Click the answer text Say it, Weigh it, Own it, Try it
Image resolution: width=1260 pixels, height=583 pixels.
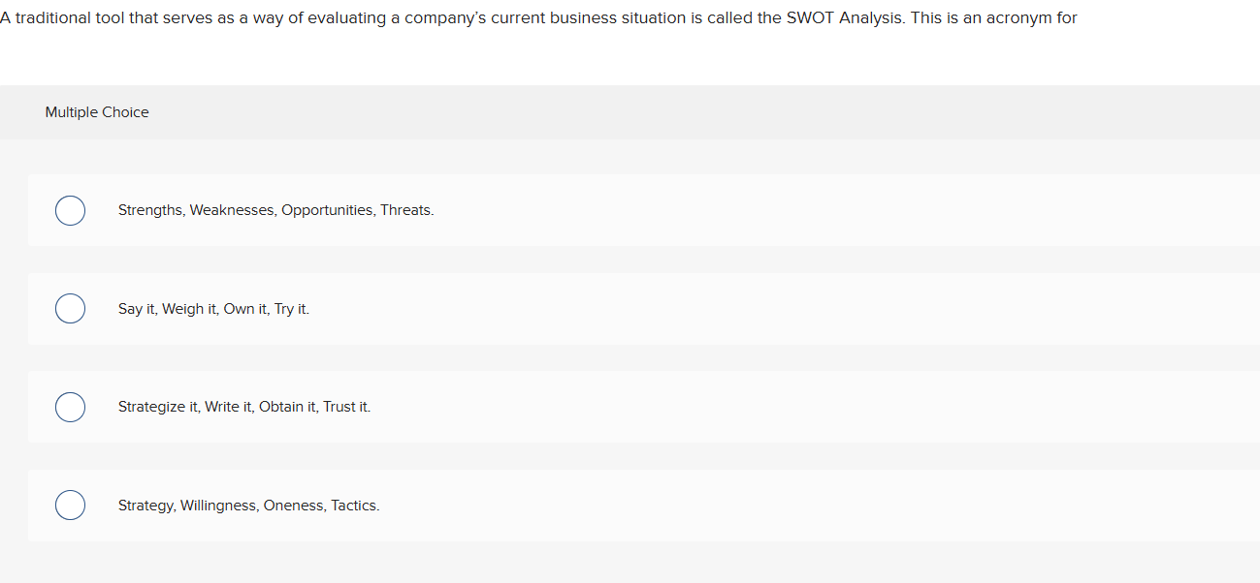[x=213, y=309]
